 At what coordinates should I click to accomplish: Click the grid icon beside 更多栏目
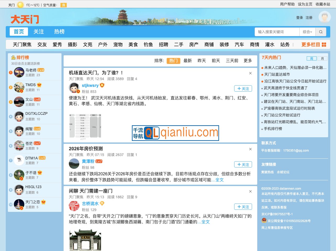[x=324, y=44]
